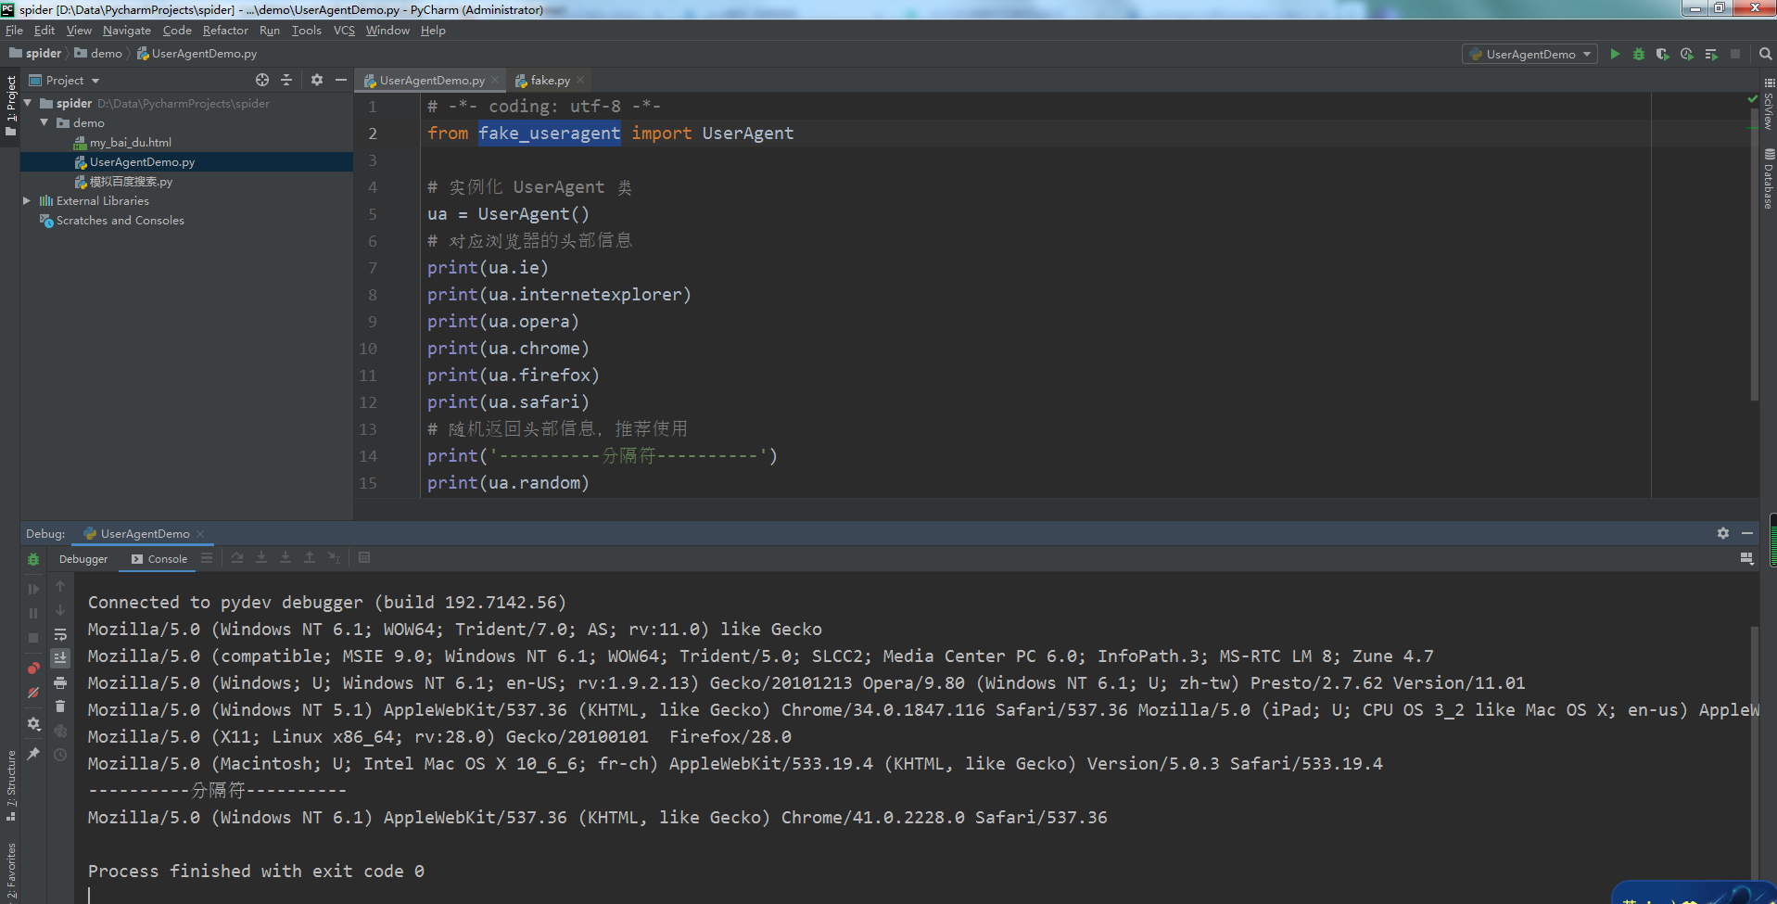Switch to the Debugger tab
Viewport: 1777px width, 904px height.
pos(83,559)
